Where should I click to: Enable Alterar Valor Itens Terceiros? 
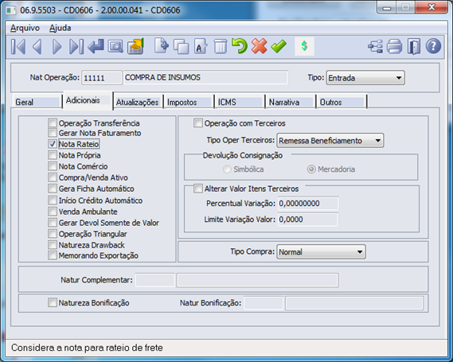tap(198, 189)
